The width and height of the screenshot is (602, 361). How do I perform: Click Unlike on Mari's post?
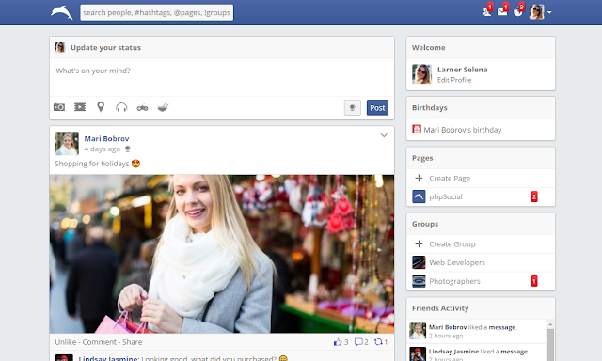(66, 342)
